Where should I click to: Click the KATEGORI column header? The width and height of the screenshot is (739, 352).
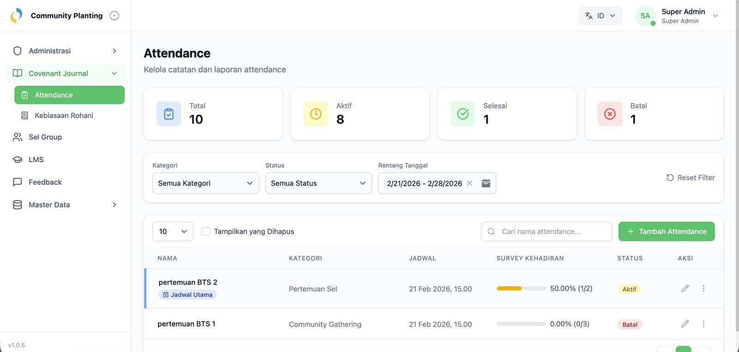tap(306, 258)
